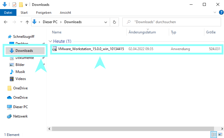The width and height of the screenshot is (224, 138).
Task: Switch to large icons view
Action: click(220, 134)
